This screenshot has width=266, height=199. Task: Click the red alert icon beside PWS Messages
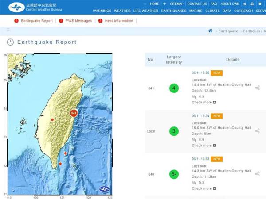(x=61, y=21)
